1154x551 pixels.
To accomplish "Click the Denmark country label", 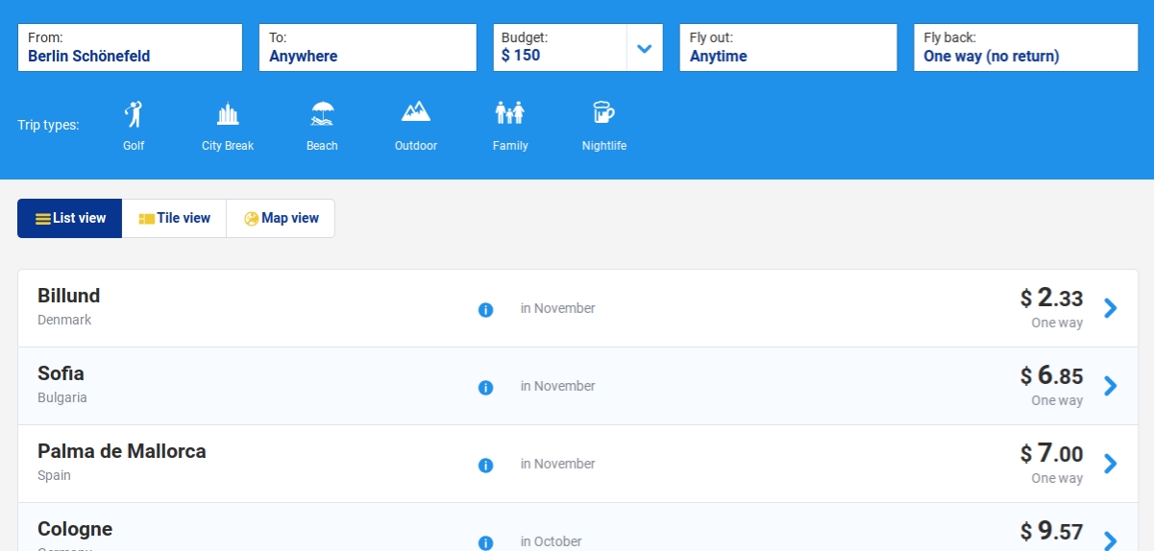I will (x=64, y=320).
